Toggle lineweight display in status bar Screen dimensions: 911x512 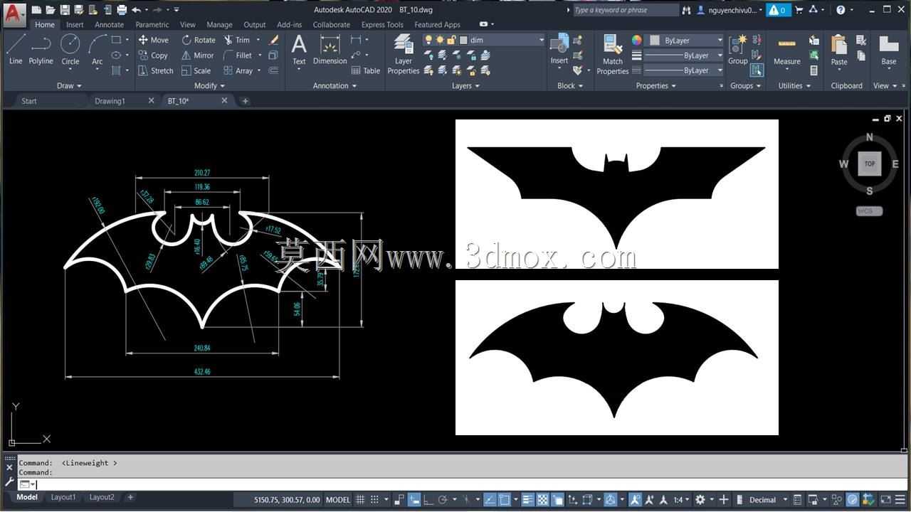click(x=528, y=500)
